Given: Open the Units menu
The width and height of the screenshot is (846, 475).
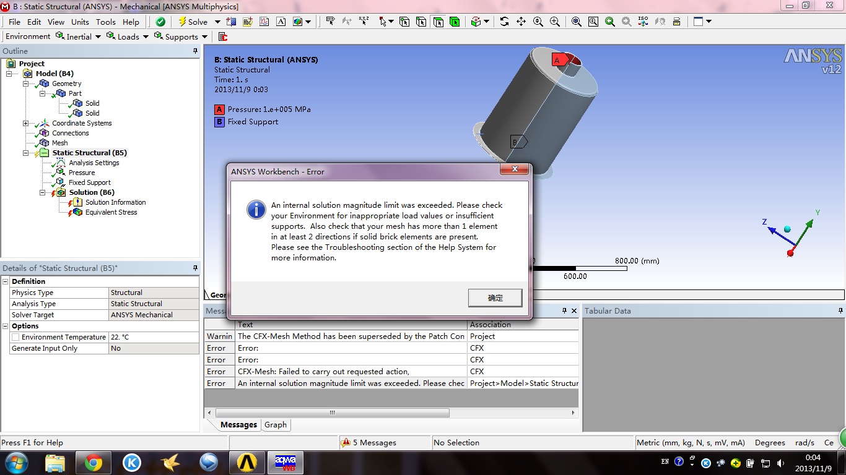Looking at the screenshot, I should point(80,22).
